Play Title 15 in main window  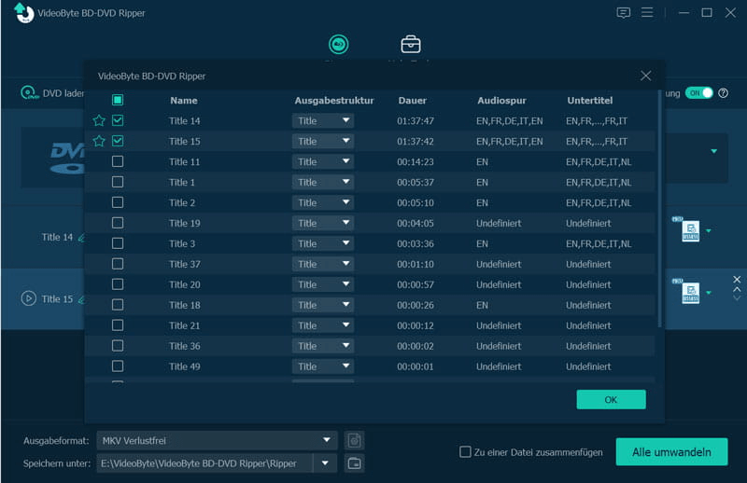point(29,298)
